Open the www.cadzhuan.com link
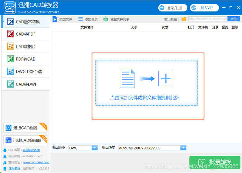This screenshot has height=173, width=242. (x=36, y=162)
